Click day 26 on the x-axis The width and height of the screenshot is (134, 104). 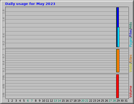[106, 101]
